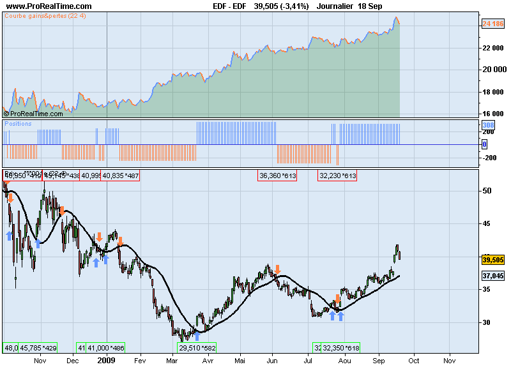Click the Jun label on the time axis

pos(272,361)
